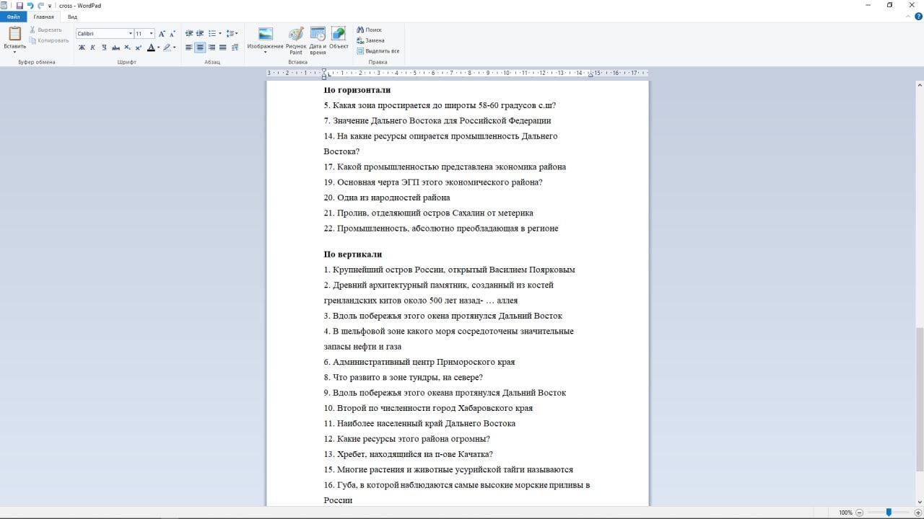Increase font size with grow font icon
The width and height of the screenshot is (924, 519).
[x=162, y=34]
